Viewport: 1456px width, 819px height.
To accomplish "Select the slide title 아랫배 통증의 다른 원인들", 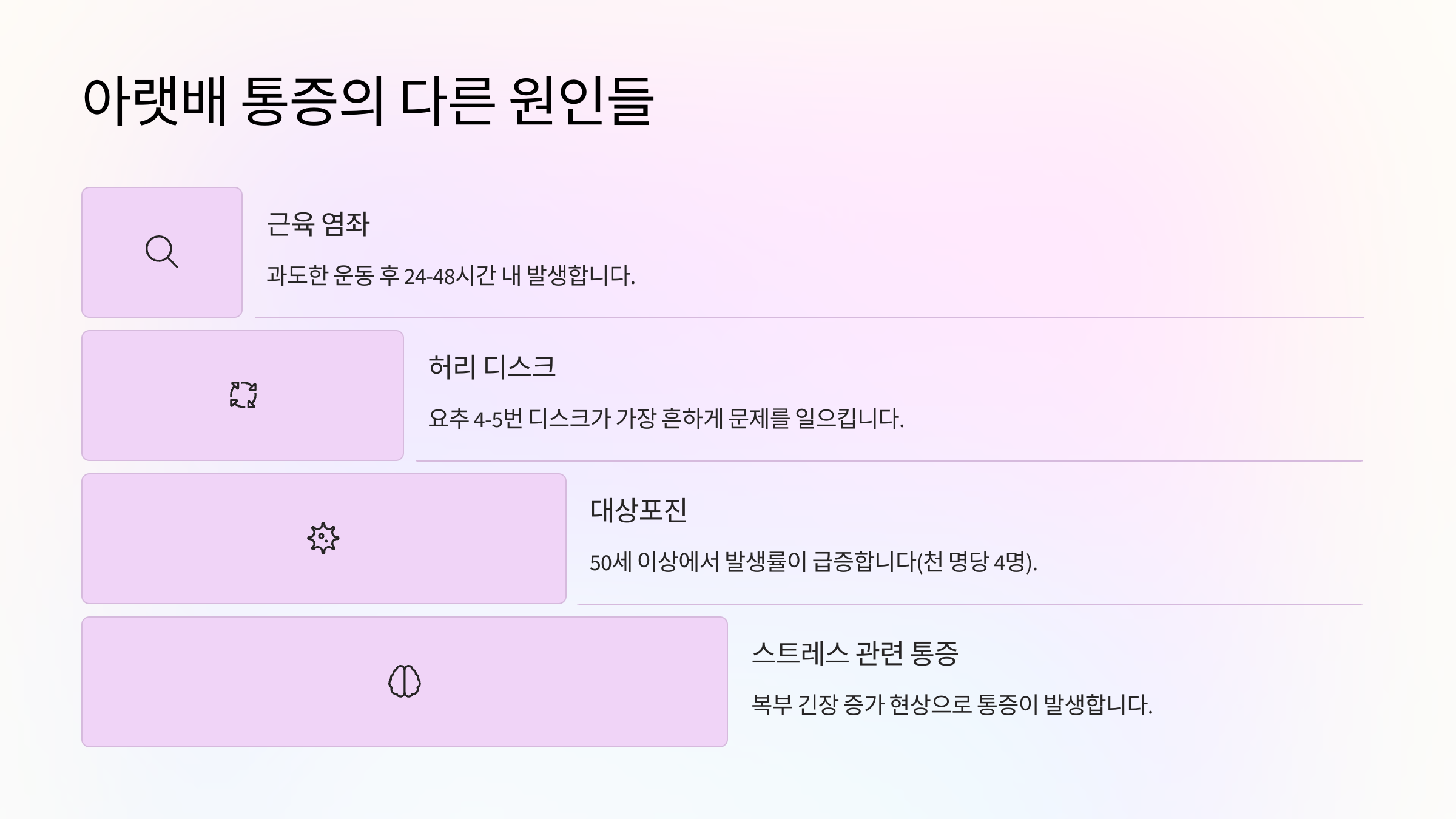I will pos(368,101).
